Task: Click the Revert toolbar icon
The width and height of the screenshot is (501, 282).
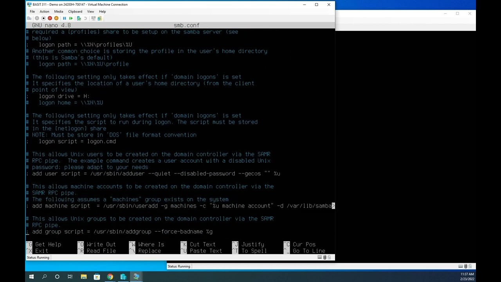Action: click(x=85, y=18)
